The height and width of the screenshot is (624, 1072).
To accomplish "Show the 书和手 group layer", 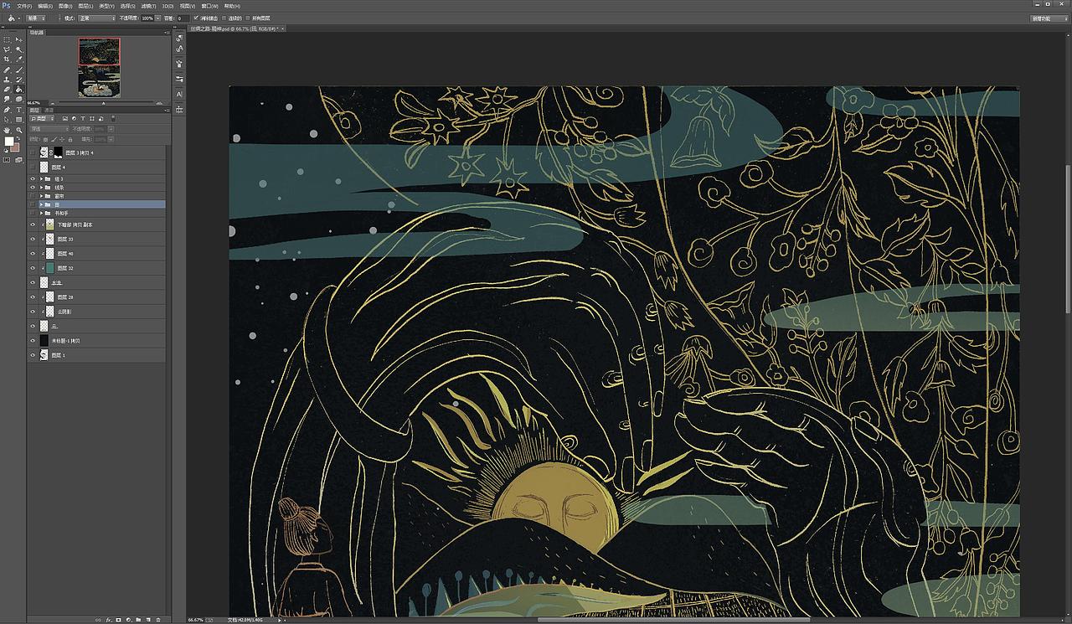I will (x=33, y=214).
